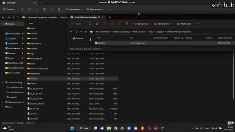The image size is (235, 132).
Task: Open the Yandex browser from the taskbar
Action: point(142,128)
